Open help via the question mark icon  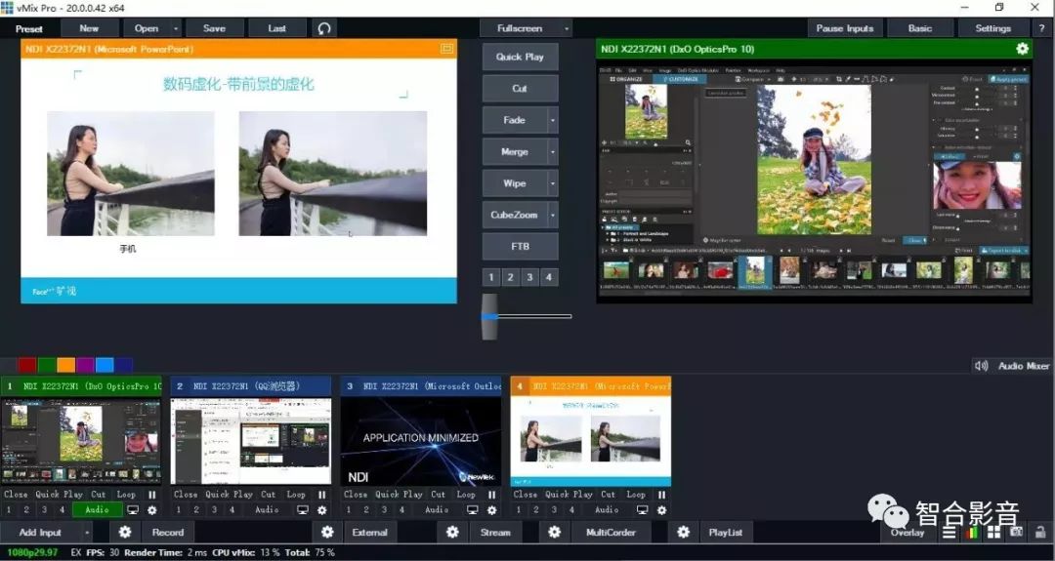(1041, 28)
